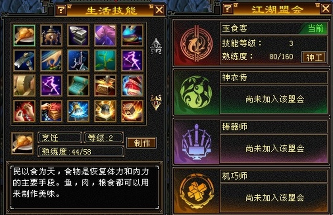Screen dimensions: 333x215
Task: Click the skill list scroll up arrow
Action: coord(156,46)
